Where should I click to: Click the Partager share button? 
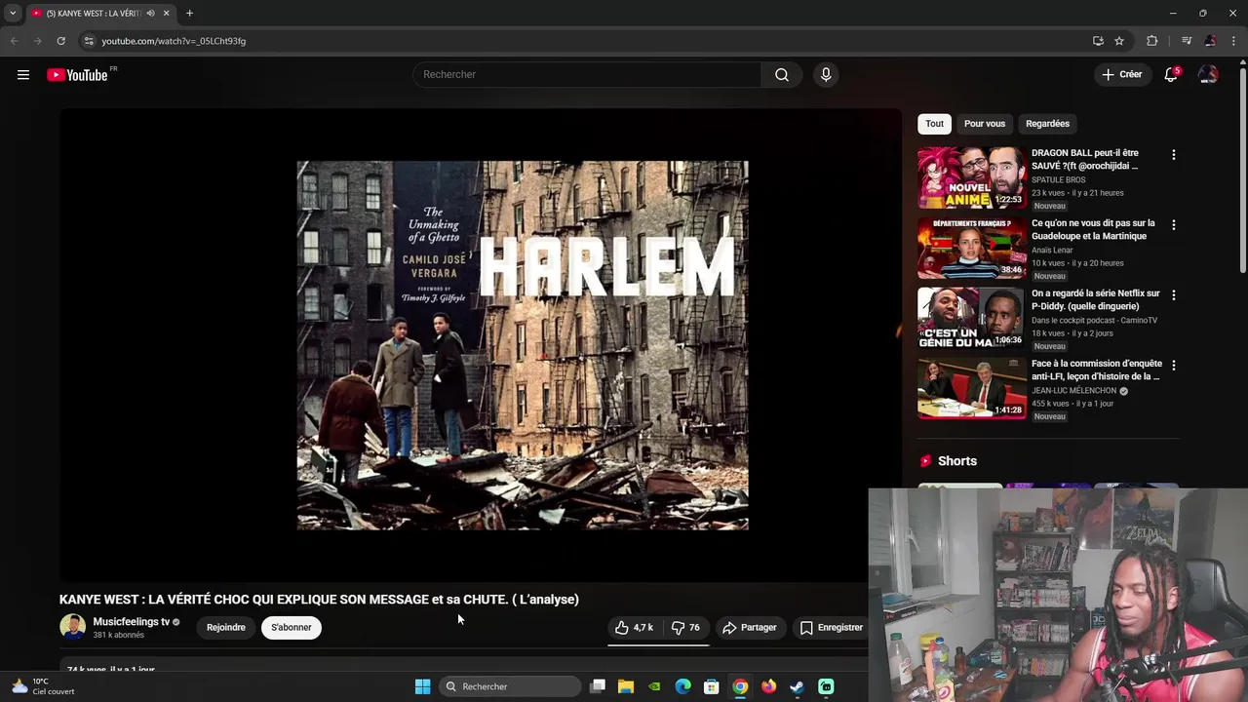coord(750,628)
